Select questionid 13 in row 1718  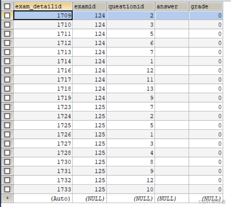[131, 89]
